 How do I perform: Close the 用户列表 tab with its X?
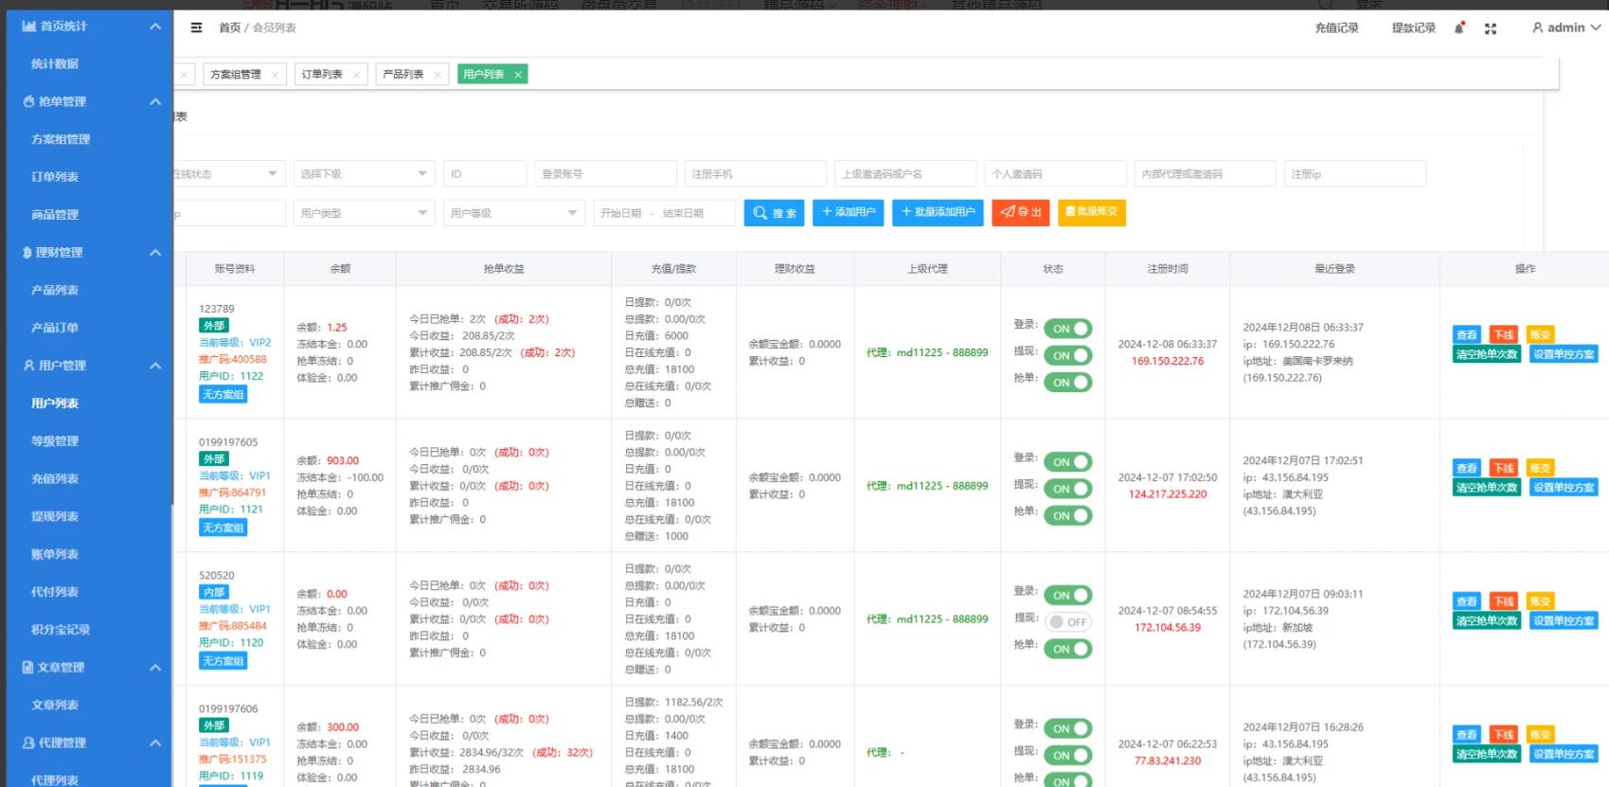518,75
